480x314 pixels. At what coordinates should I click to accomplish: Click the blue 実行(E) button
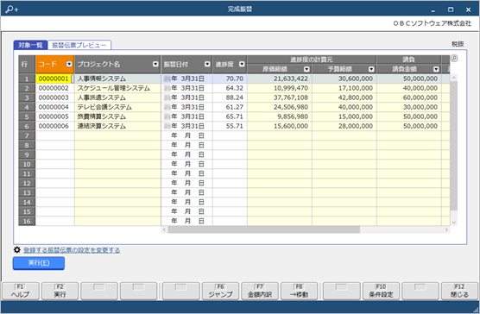pos(39,263)
